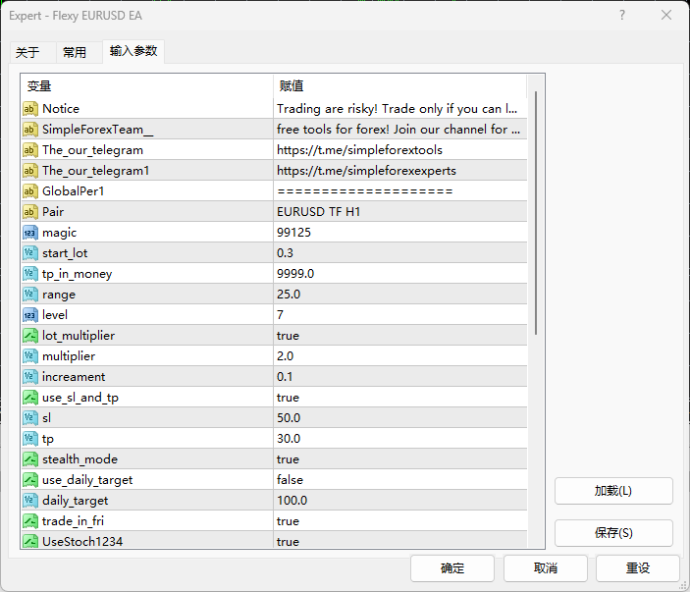Screen dimensions: 690x592
Task: Click the 确定 button
Action: click(x=452, y=568)
